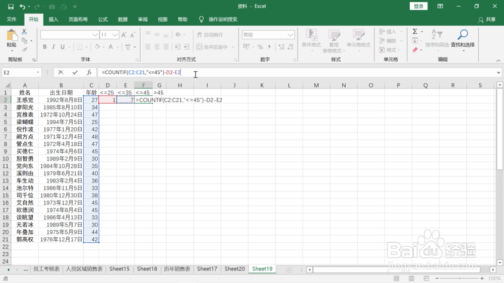Open Insert Function fx dialog
Viewport: 504px width, 283px height.
(89, 72)
